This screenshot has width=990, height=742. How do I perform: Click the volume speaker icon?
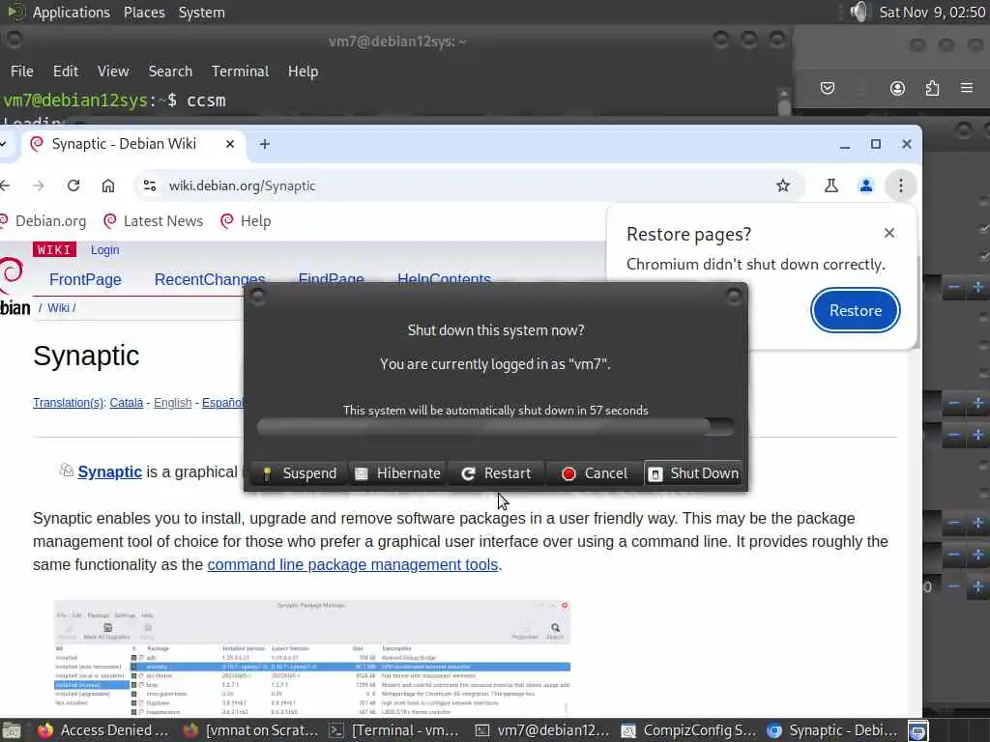coord(859,12)
